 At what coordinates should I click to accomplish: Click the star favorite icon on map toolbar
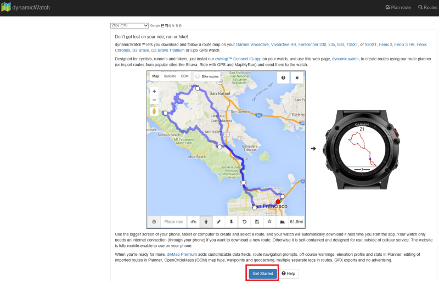point(269,222)
